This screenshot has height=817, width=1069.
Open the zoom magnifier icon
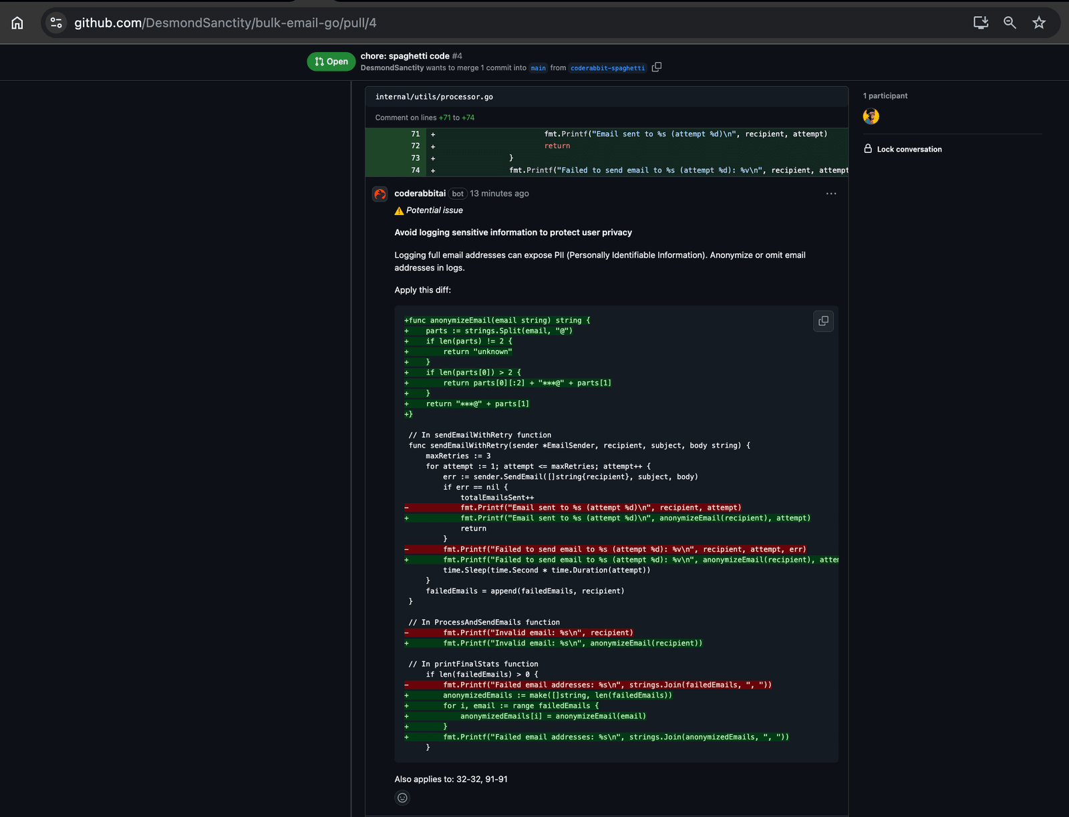click(x=1010, y=23)
